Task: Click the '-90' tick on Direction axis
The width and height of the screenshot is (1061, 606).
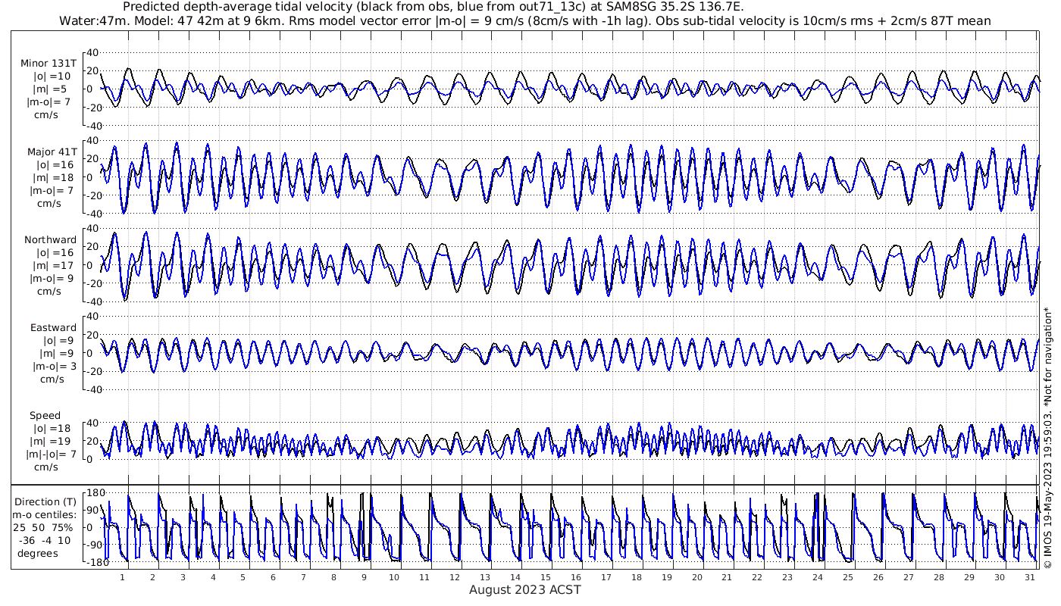Action: pos(95,545)
